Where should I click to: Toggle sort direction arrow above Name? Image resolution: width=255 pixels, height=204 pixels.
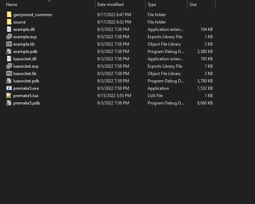(50, 1)
